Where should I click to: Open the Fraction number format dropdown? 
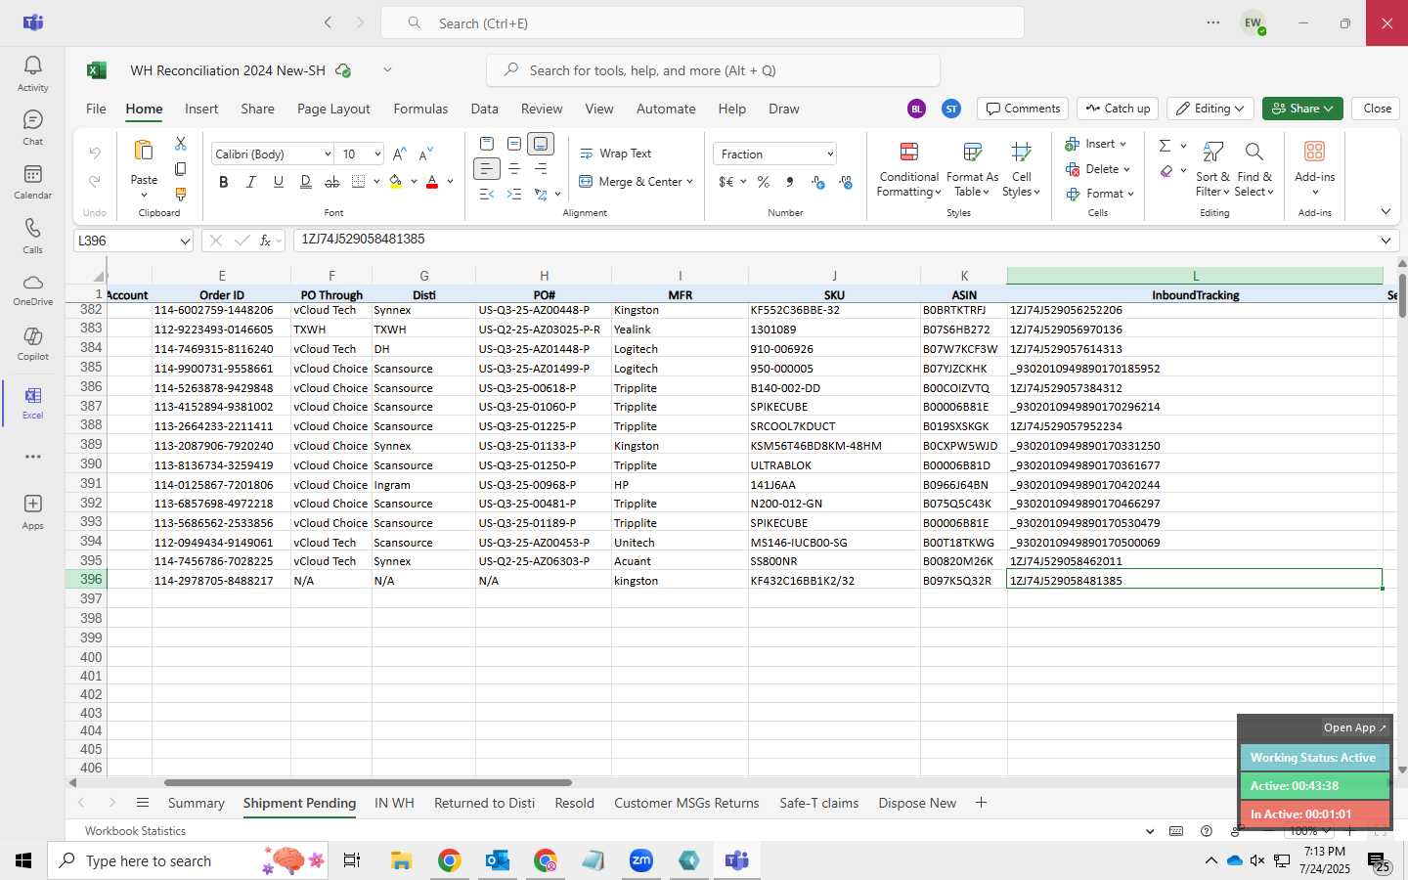tap(830, 154)
